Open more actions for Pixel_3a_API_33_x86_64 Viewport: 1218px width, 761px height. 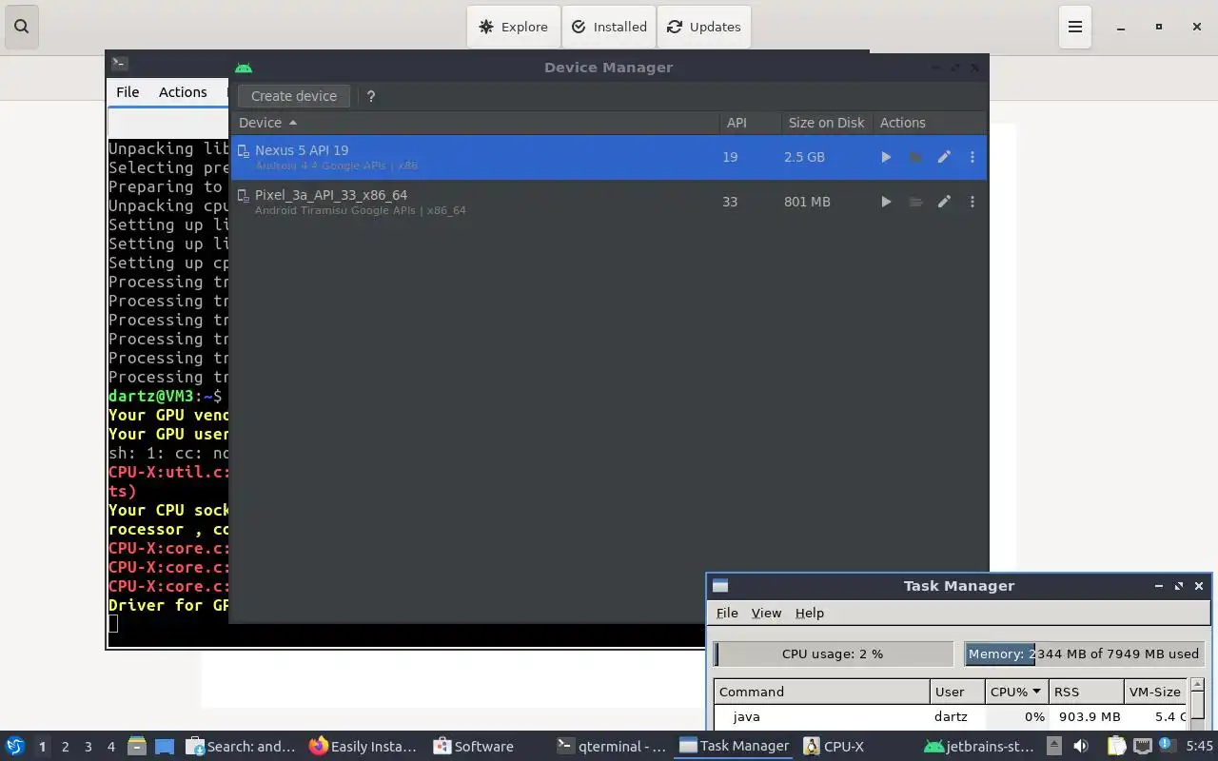[972, 202]
